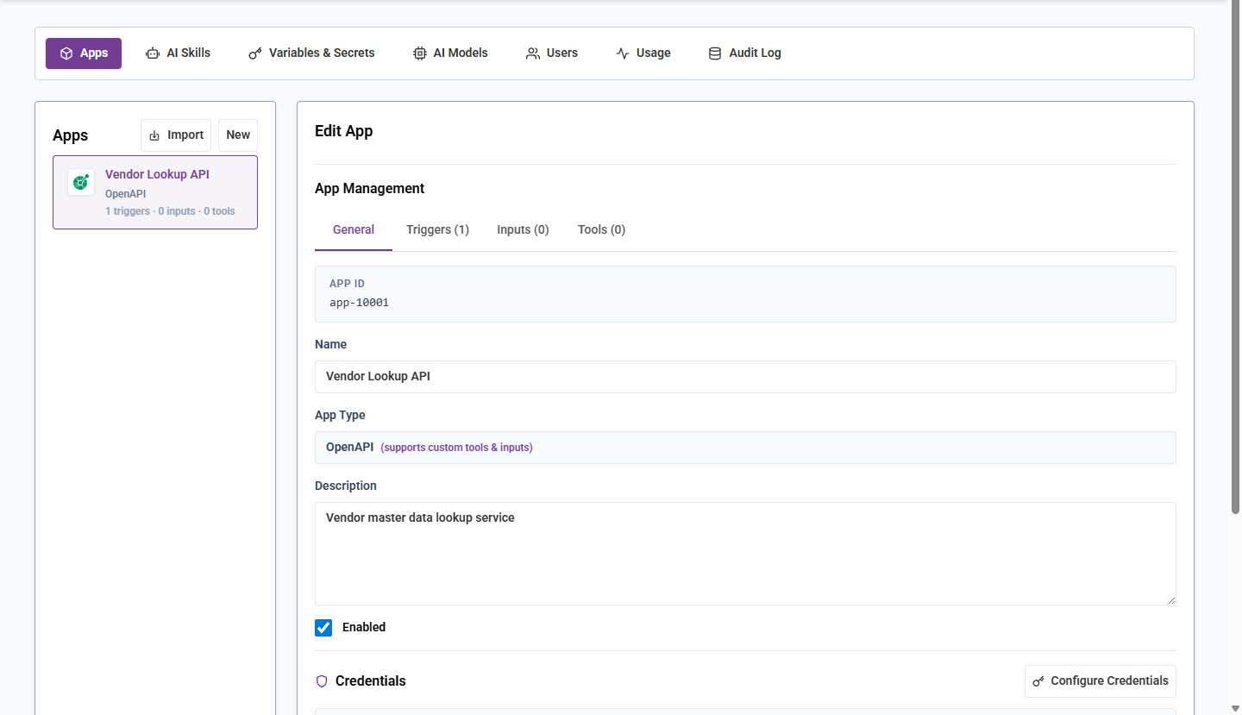View the Usage tab
Viewport: 1242px width, 715px height.
tap(643, 53)
